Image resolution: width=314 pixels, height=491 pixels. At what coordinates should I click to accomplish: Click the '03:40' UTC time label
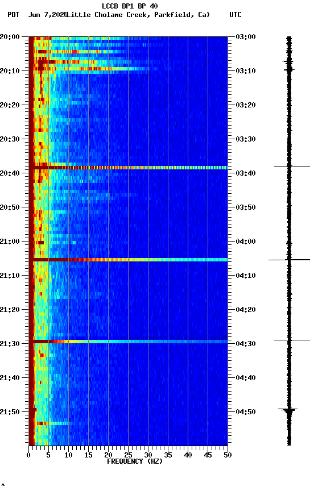point(246,173)
